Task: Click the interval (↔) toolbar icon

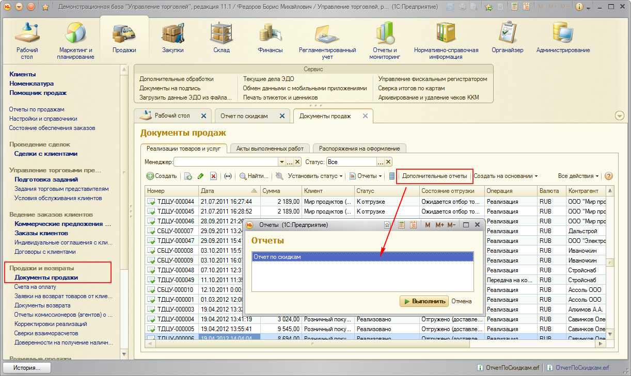Action: point(228,176)
